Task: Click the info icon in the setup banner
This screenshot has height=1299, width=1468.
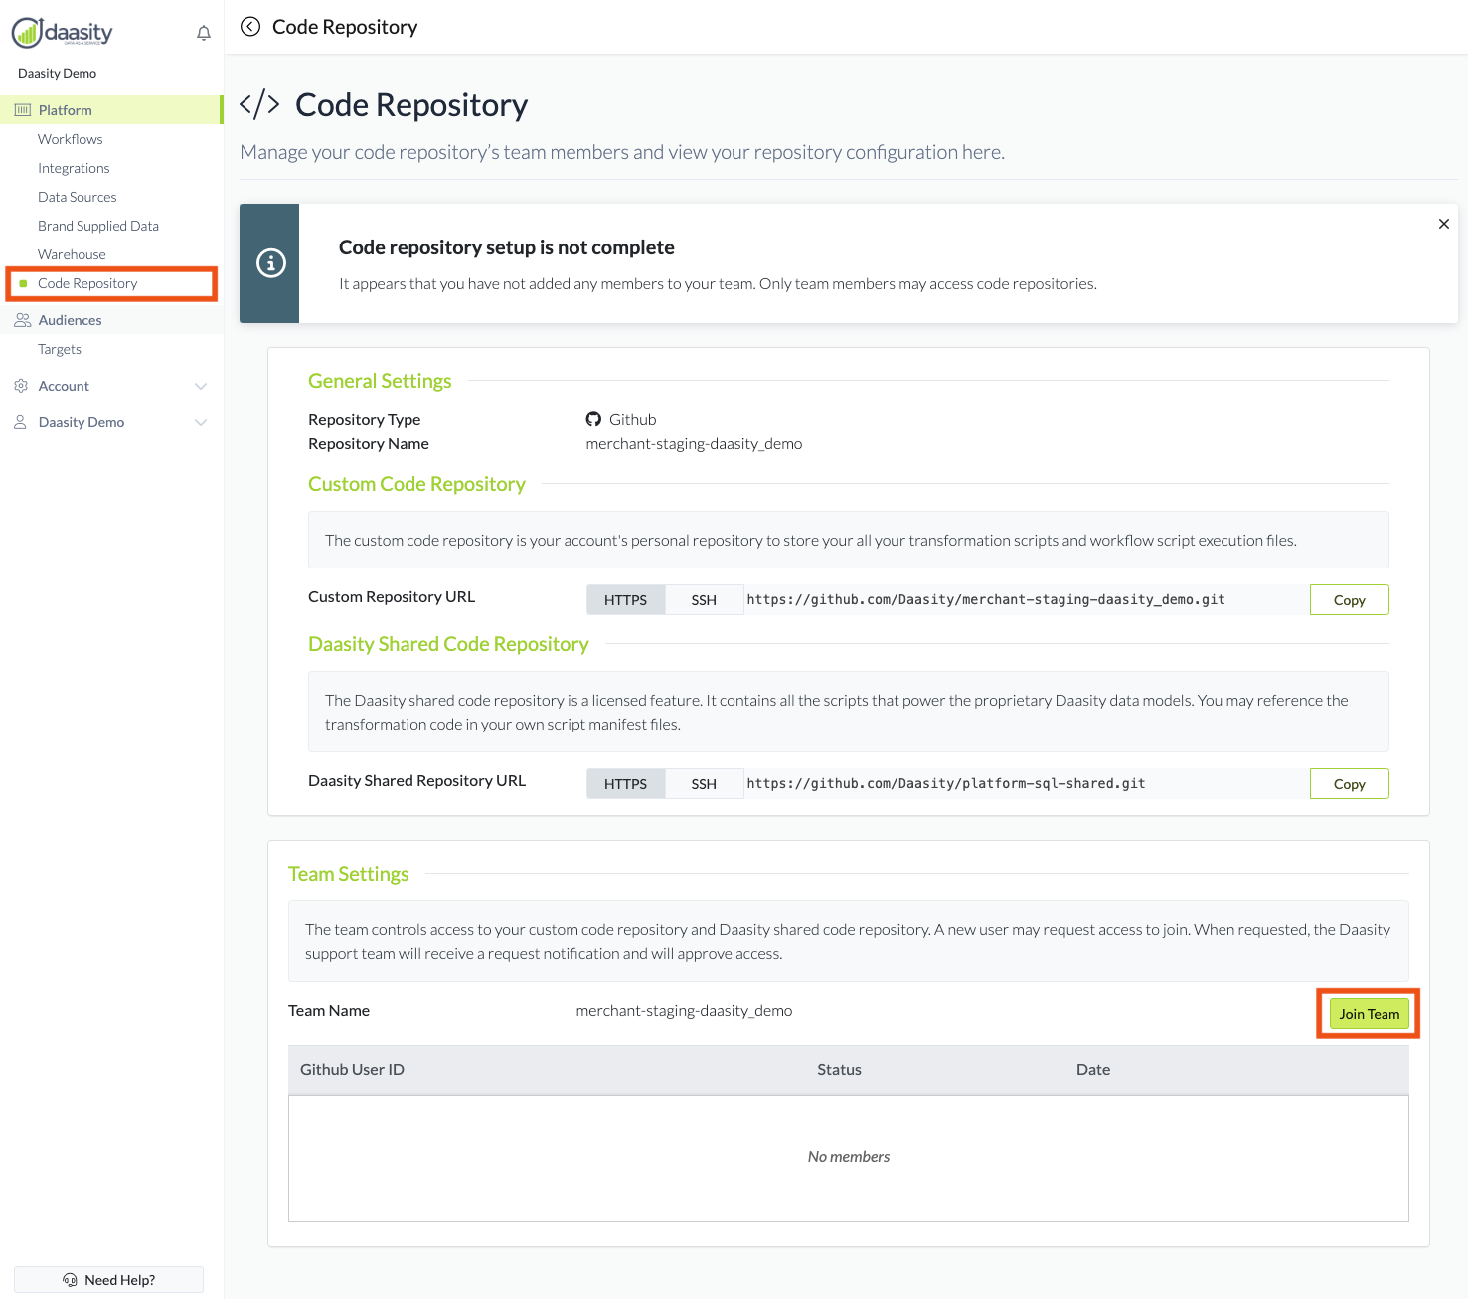Action: coord(270,263)
